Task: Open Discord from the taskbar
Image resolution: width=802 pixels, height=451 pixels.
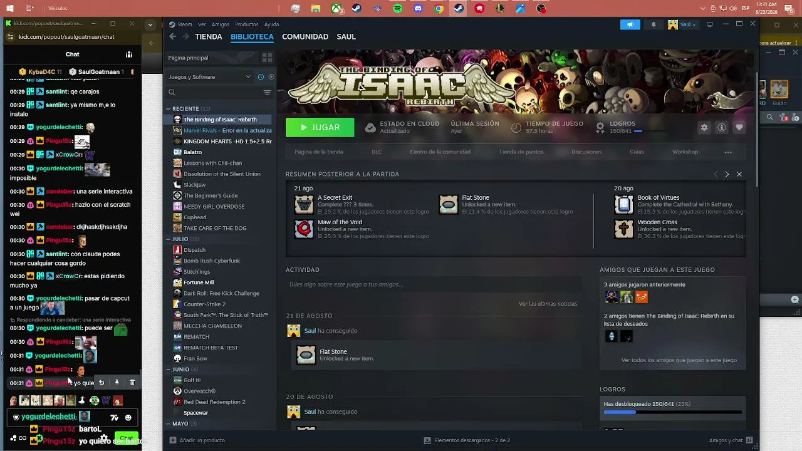Action: [x=418, y=9]
